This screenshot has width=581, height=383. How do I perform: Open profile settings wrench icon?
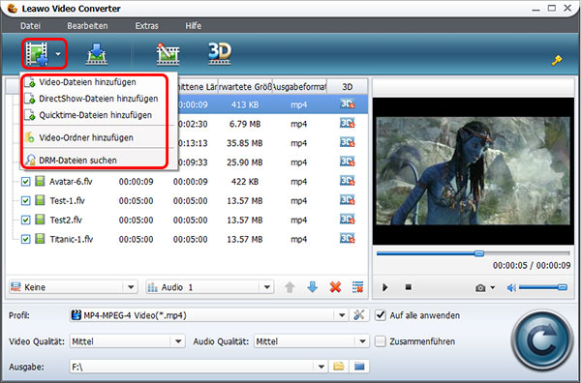[x=358, y=315]
